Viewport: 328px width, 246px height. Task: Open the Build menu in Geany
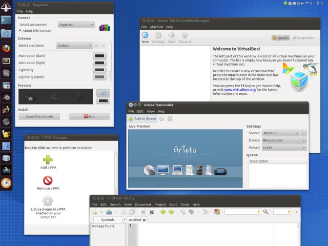tap(173, 204)
